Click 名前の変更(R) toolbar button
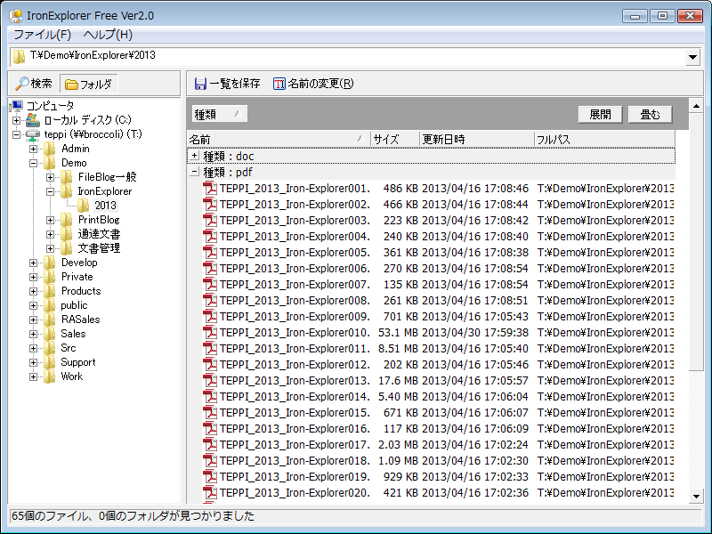Screen dimensions: 712x534 tap(313, 84)
